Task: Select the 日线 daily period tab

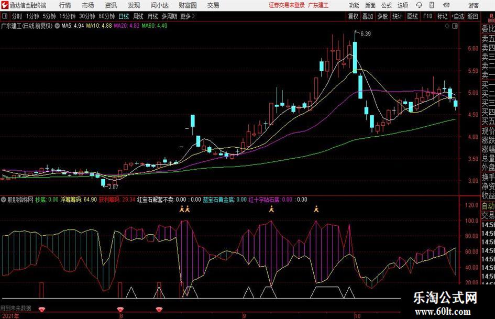Action: pos(124,16)
